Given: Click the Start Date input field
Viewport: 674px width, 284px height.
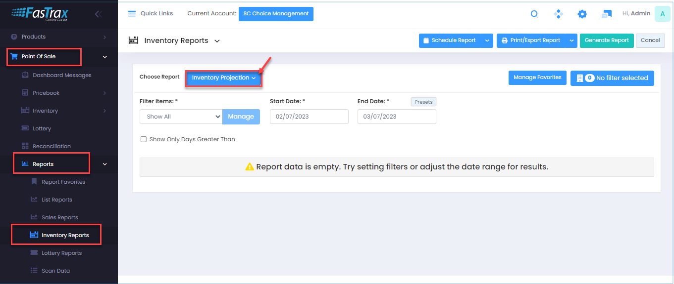Looking at the screenshot, I should point(309,117).
